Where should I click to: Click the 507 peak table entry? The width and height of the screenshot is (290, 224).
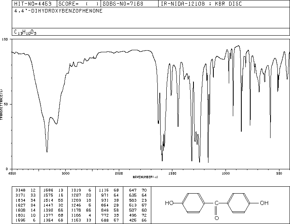click(x=138, y=210)
